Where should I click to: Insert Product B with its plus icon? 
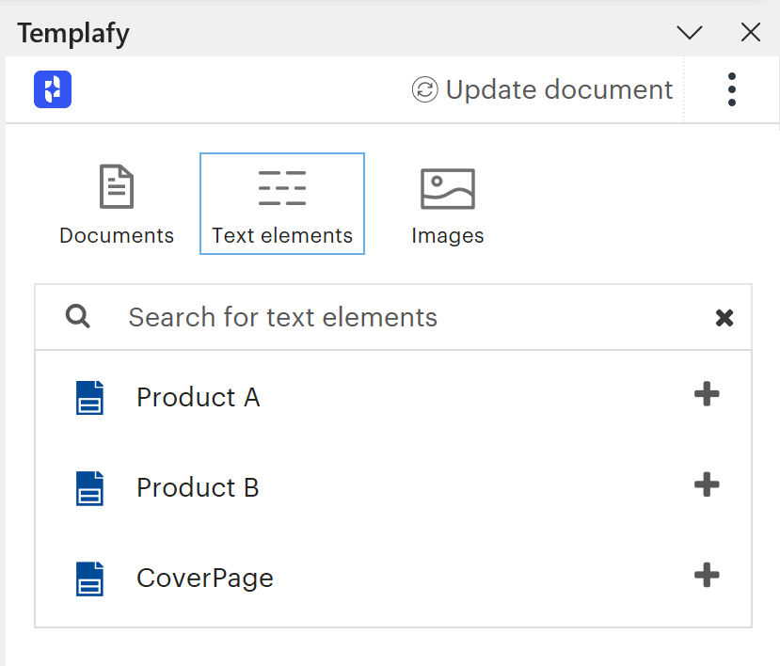pyautogui.click(x=707, y=484)
